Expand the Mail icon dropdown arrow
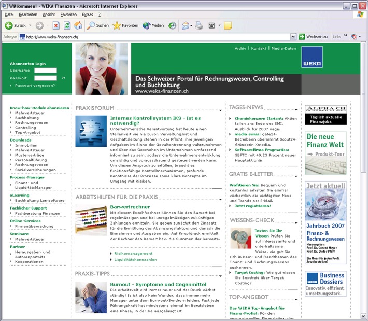 [192, 25]
